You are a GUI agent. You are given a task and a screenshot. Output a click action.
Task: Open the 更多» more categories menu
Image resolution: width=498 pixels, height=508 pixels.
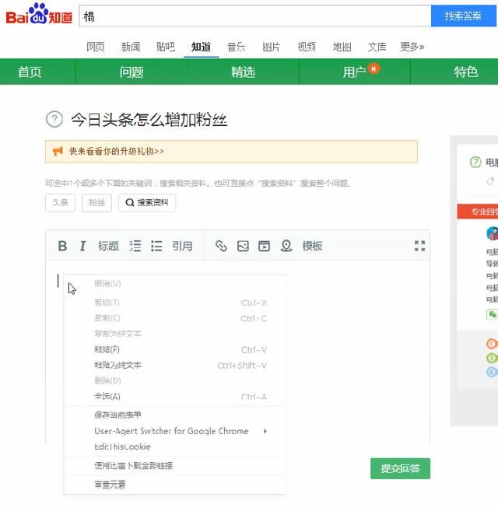(x=412, y=47)
